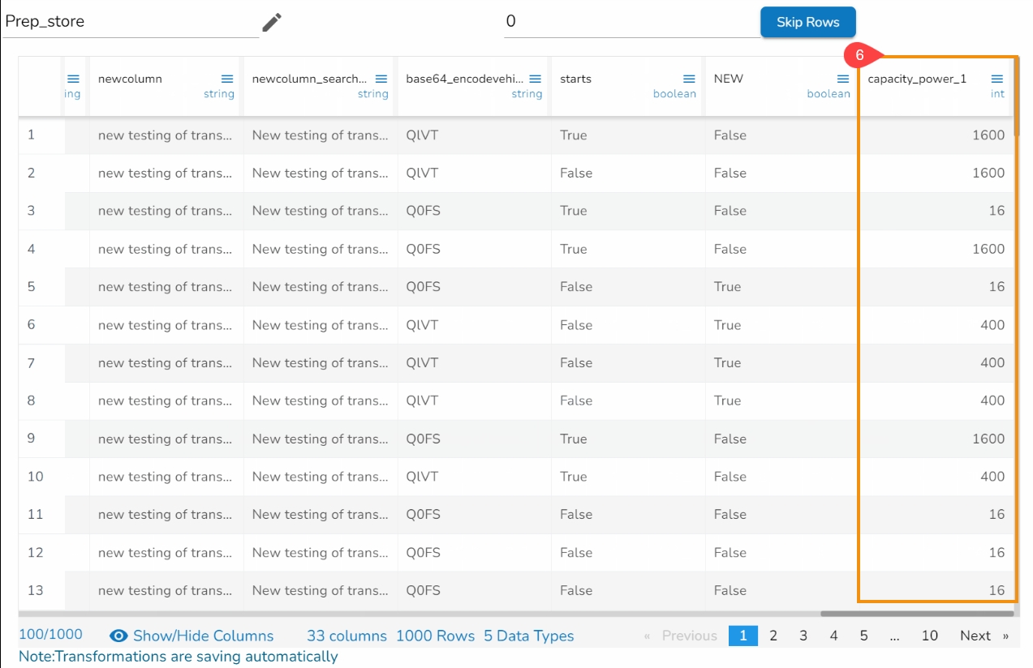Toggle the Show/Hide Columns eye icon

(119, 636)
